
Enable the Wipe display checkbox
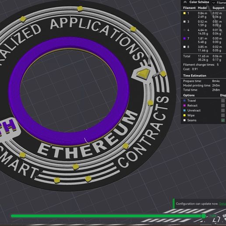(x=223, y=115)
